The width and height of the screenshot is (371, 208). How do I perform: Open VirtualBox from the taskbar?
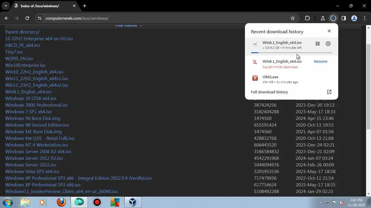tap(133, 203)
